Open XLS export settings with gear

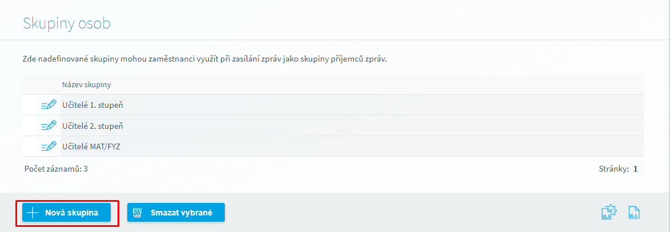tap(609, 213)
